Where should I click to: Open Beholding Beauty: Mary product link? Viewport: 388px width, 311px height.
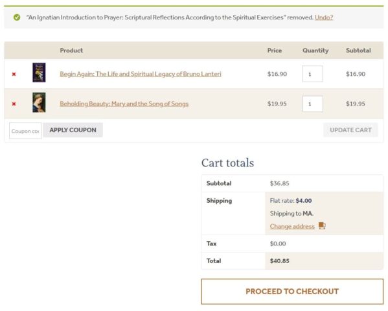[x=124, y=104]
